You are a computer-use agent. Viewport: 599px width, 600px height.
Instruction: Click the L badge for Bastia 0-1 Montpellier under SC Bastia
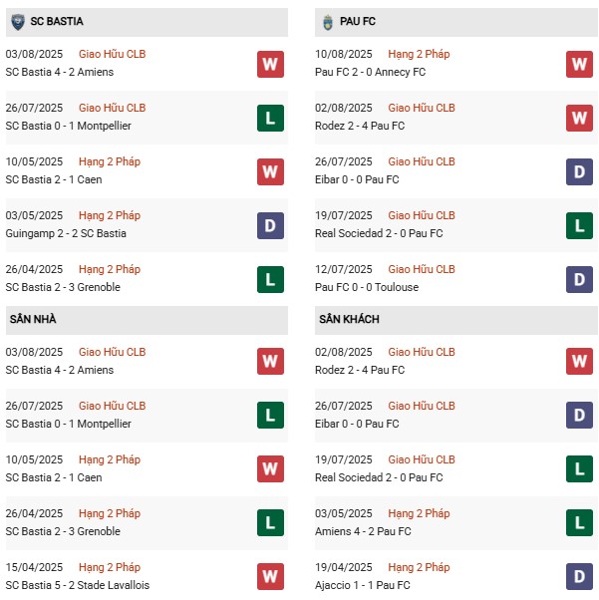[x=270, y=119]
